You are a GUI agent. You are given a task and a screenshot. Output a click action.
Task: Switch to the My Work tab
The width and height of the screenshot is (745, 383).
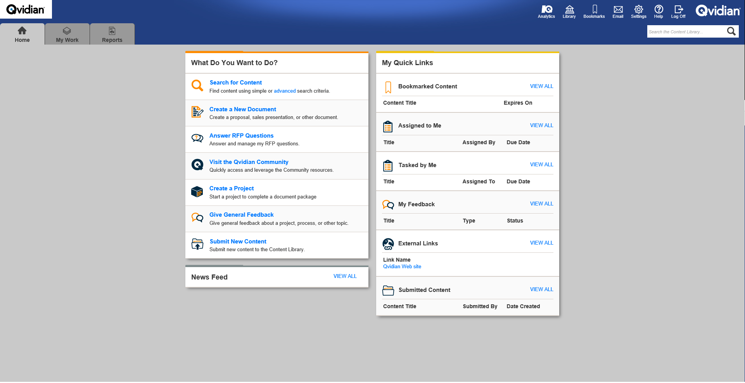67,34
